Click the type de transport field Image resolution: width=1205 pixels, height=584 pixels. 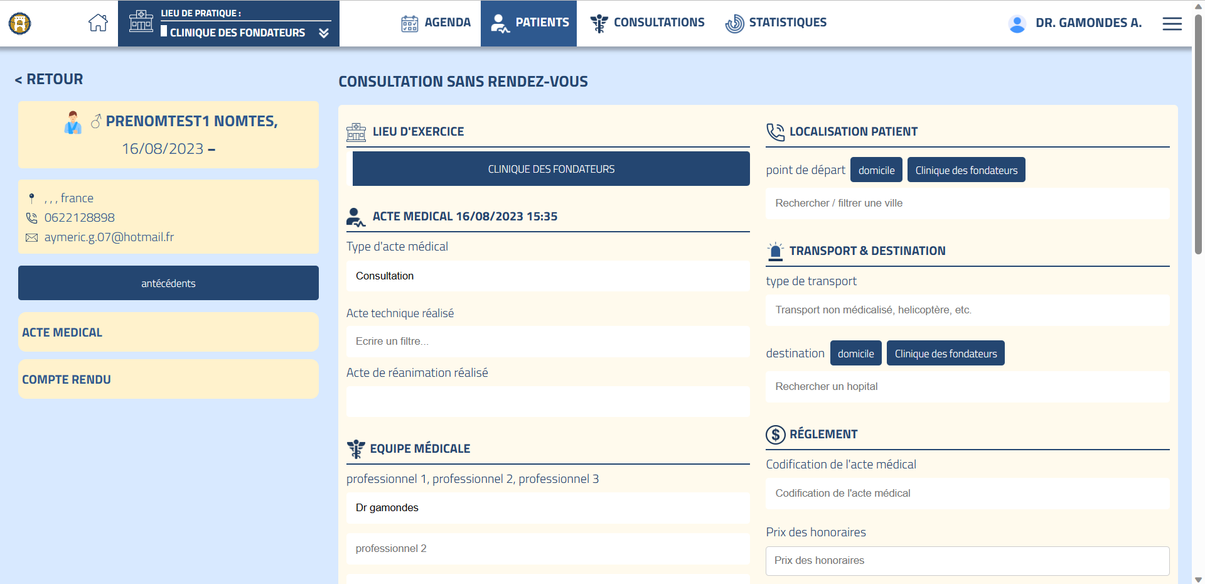[967, 310]
